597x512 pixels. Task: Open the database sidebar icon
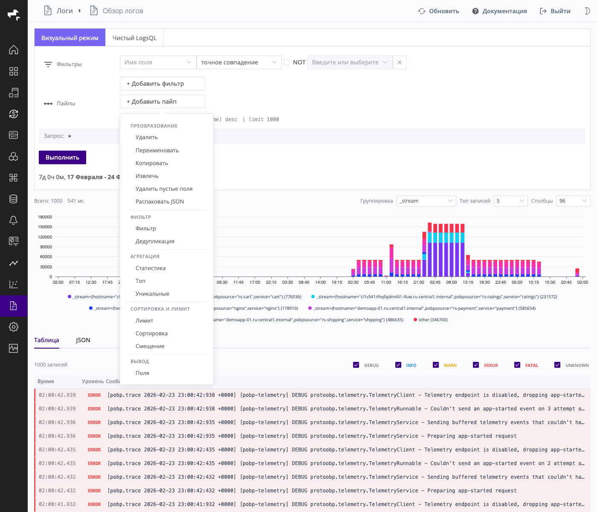point(14,199)
